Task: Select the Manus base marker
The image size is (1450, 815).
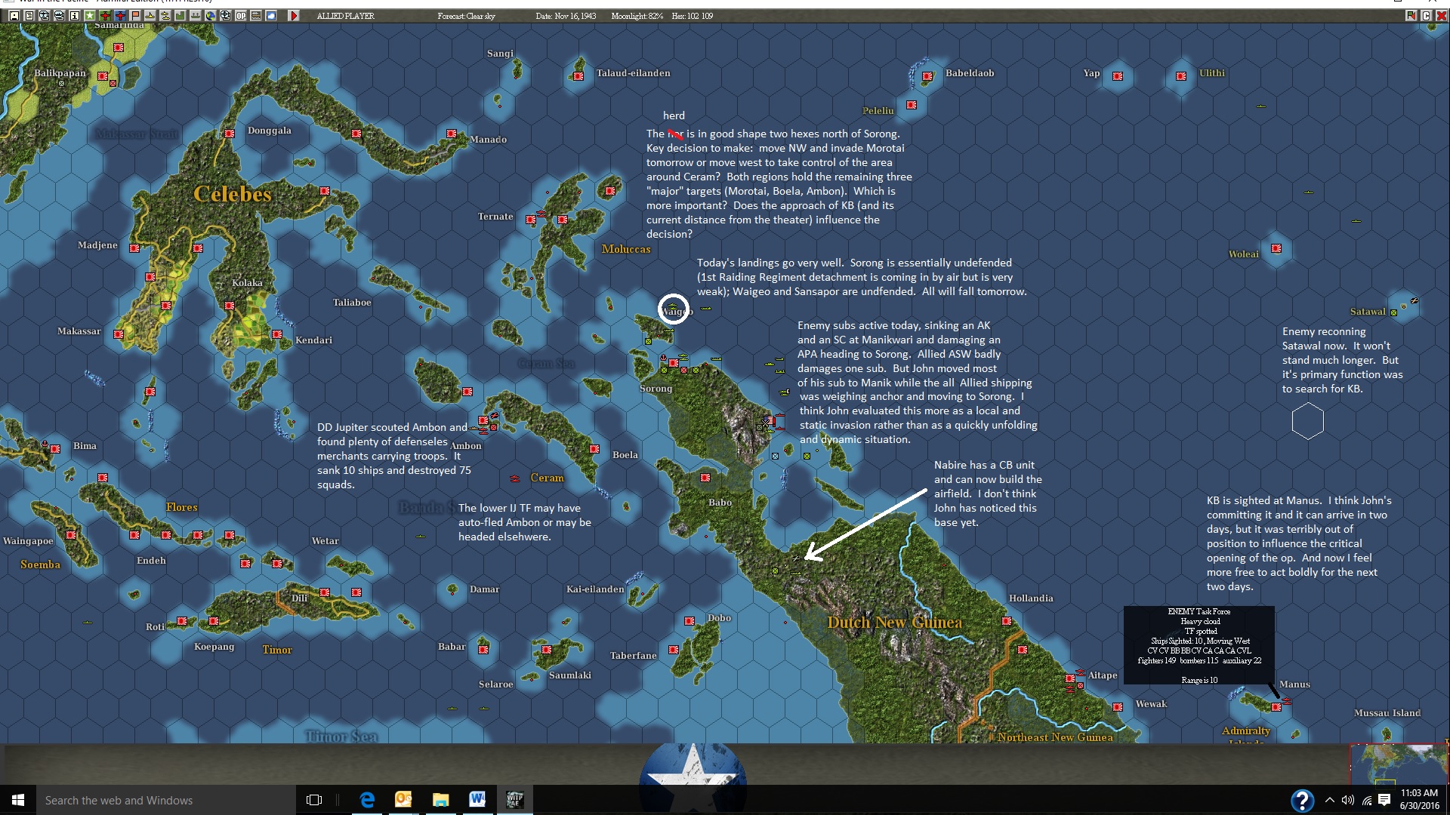Action: (1276, 707)
